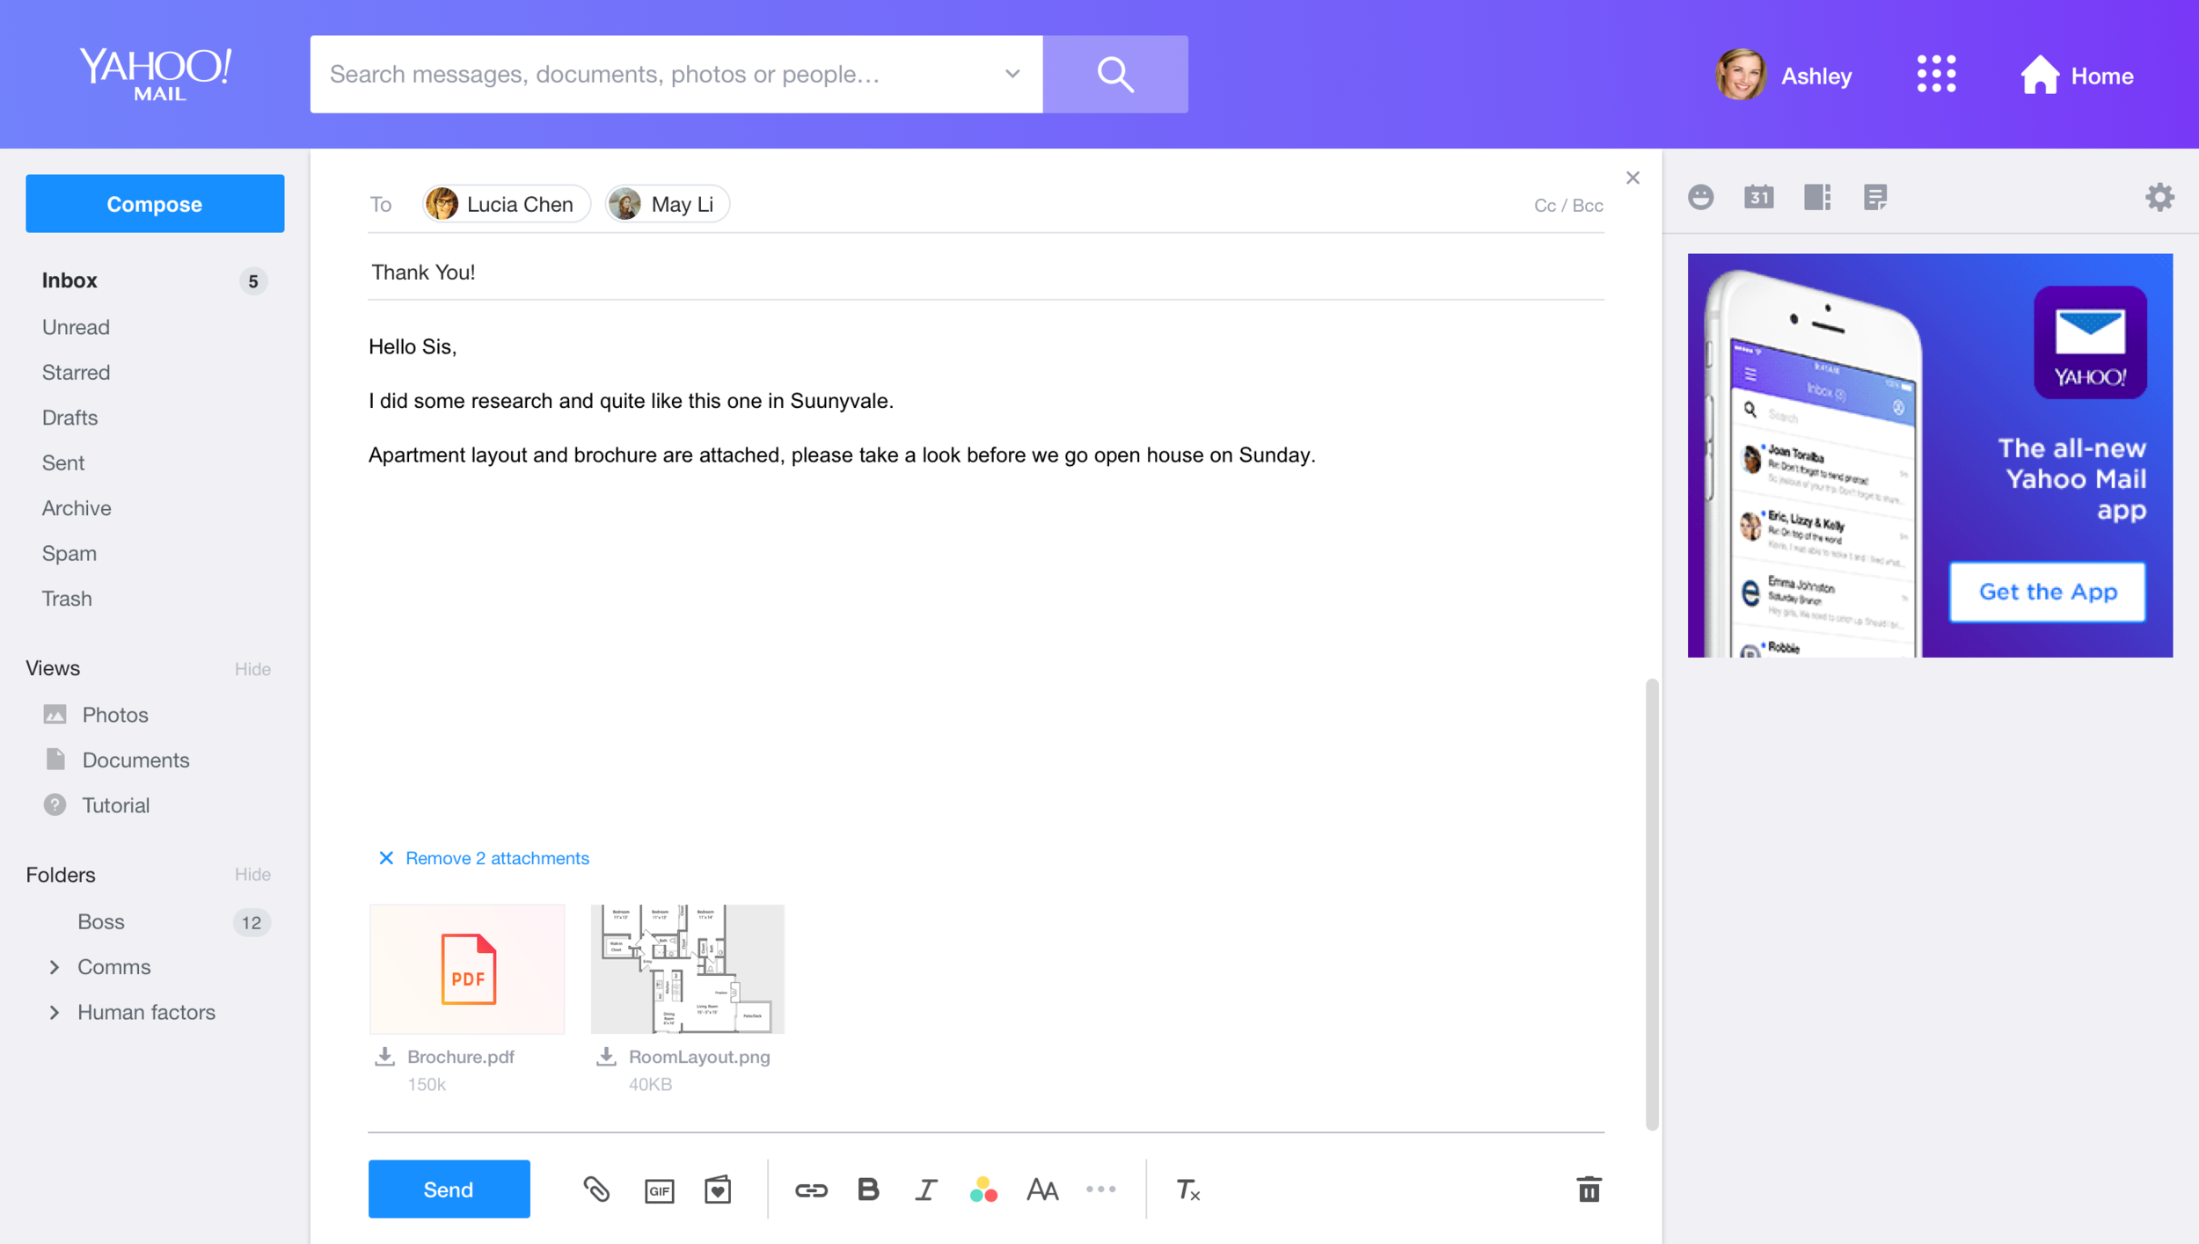
Task: Click Remove 2 attachments link
Action: coord(496,858)
